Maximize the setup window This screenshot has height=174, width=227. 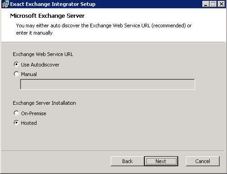[x=213, y=4]
